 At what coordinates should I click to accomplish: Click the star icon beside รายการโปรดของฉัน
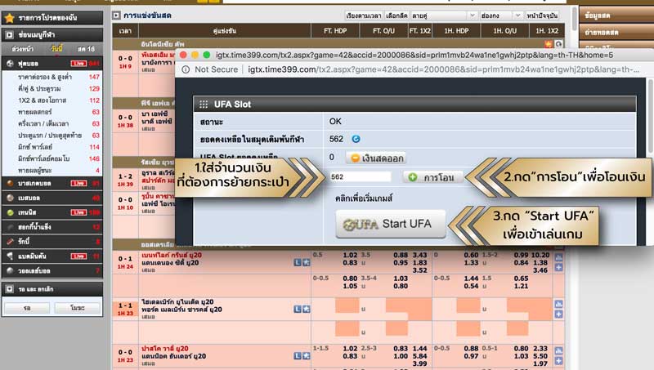click(10, 18)
